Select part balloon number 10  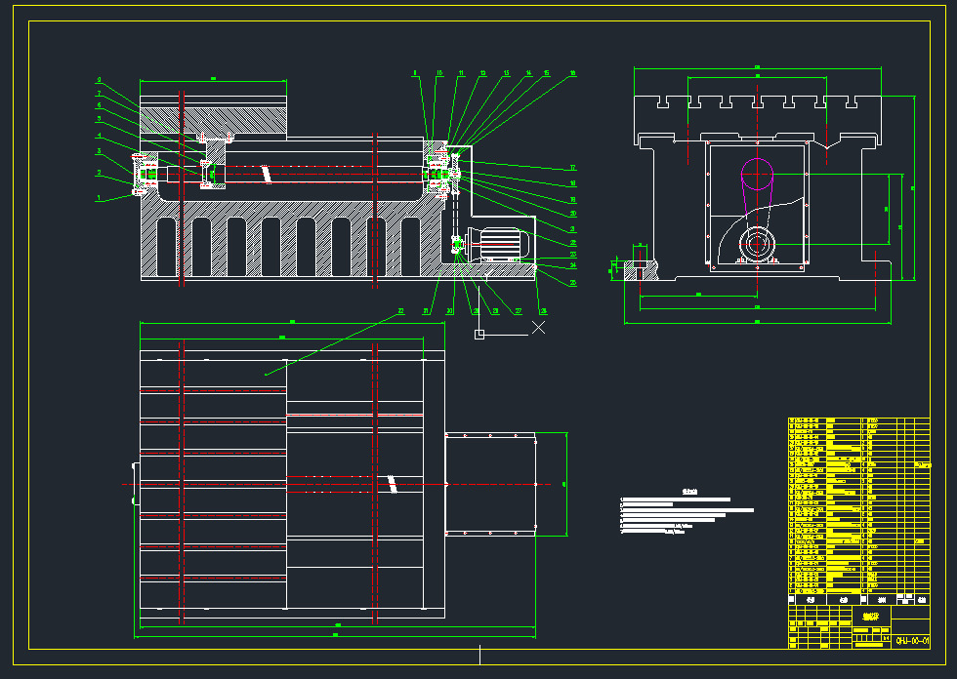pos(439,73)
